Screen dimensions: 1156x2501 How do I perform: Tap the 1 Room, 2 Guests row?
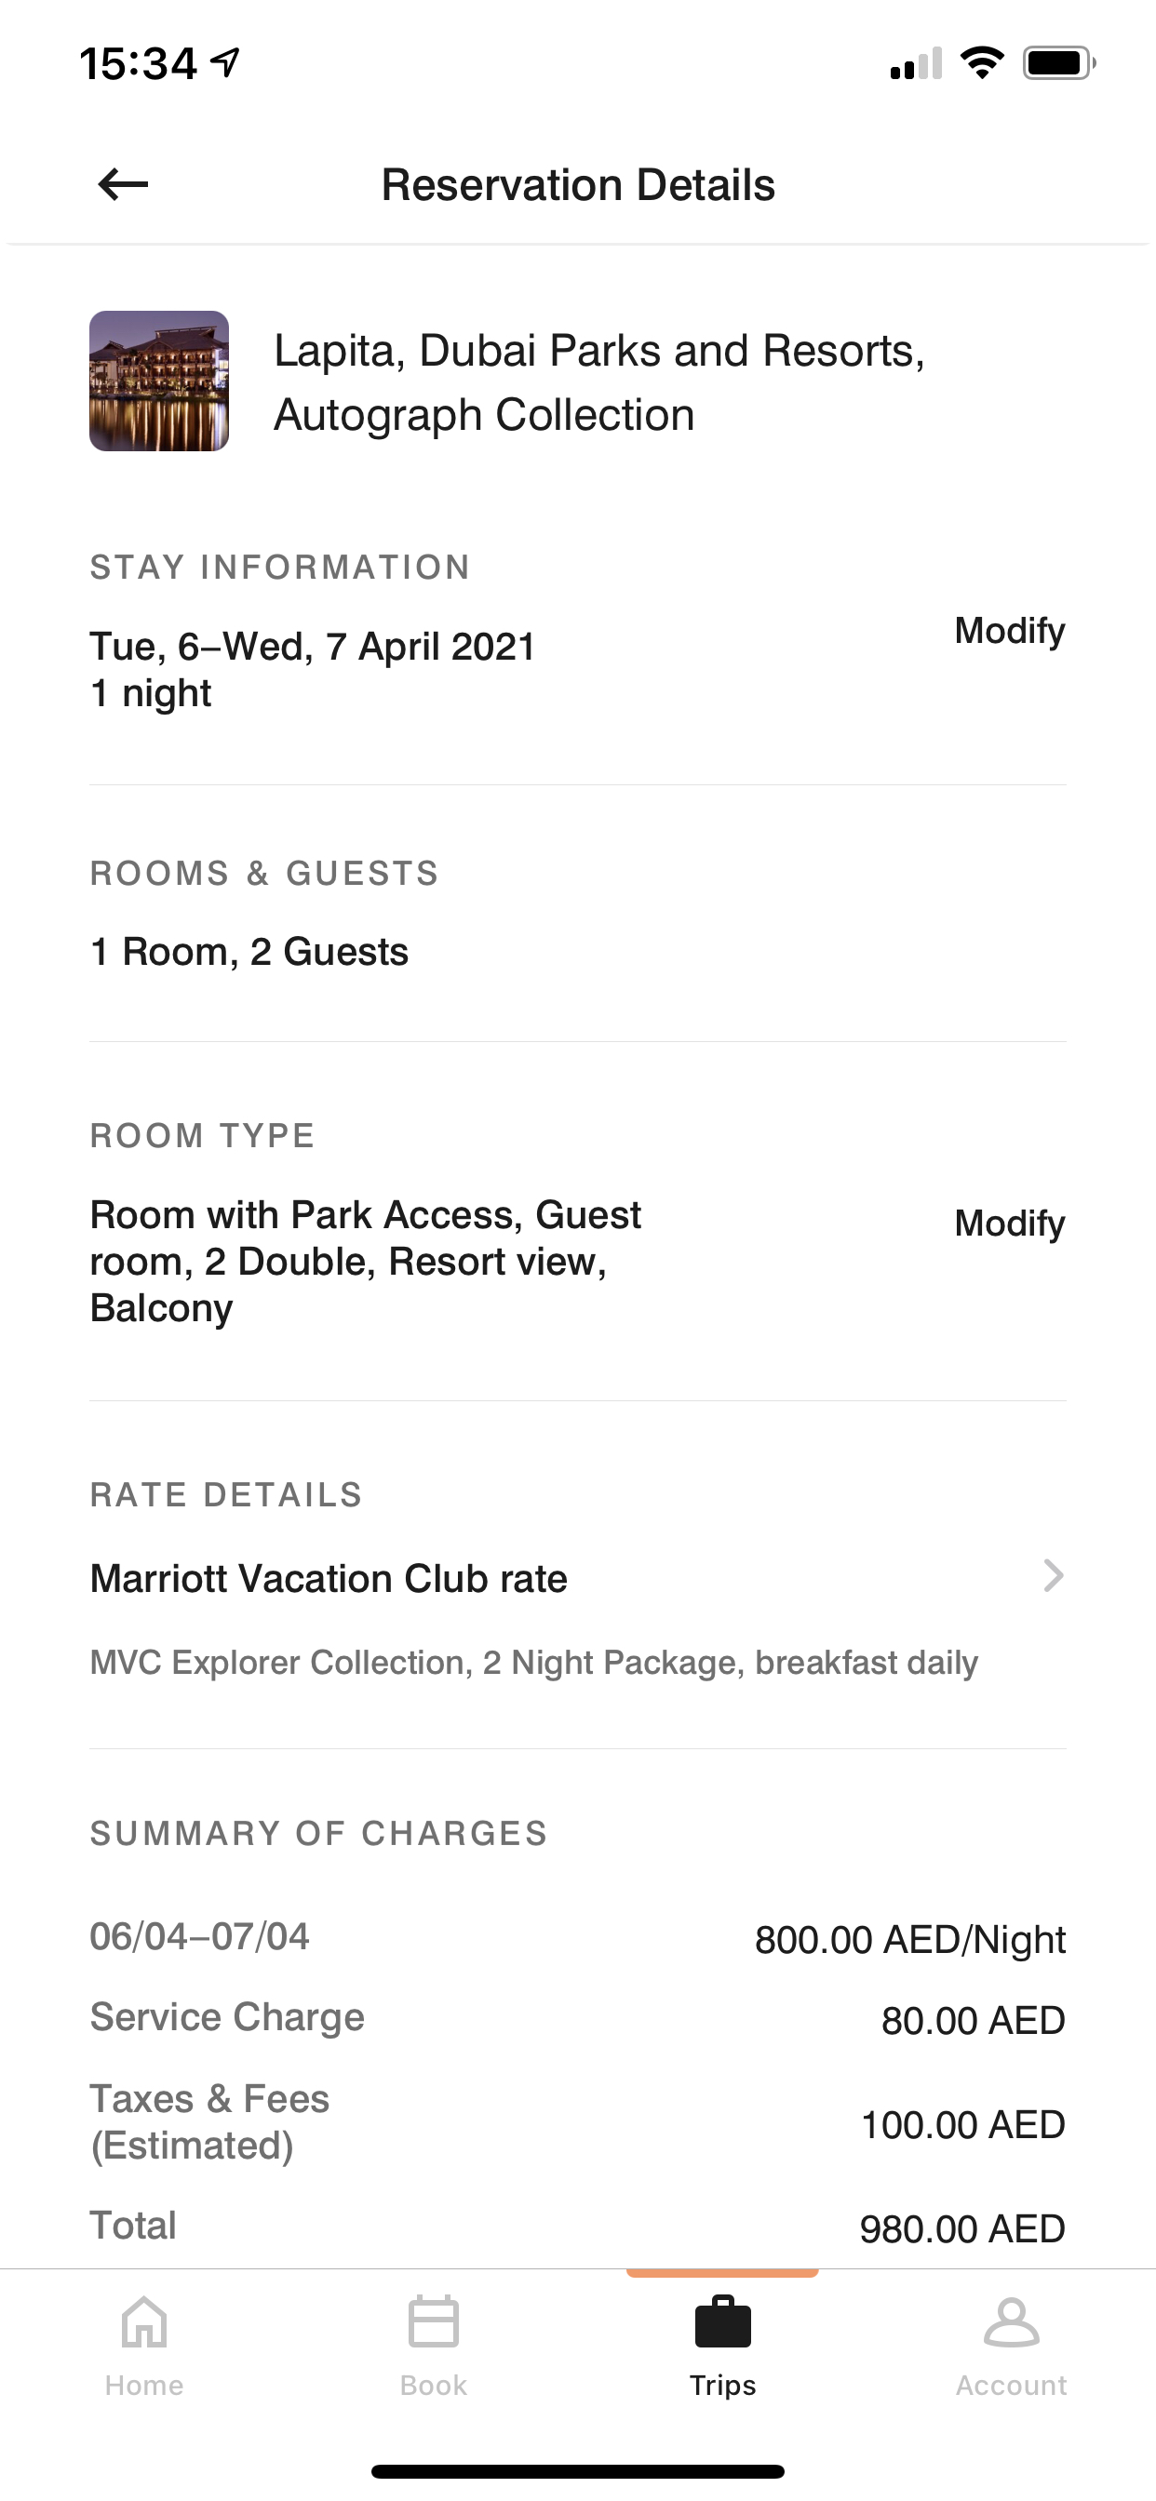point(578,952)
